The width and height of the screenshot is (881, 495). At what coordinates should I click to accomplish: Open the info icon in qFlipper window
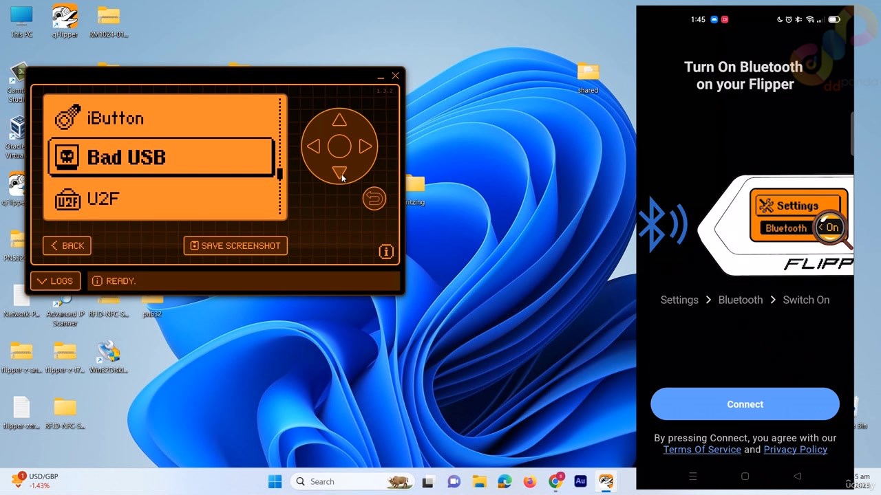(x=386, y=252)
